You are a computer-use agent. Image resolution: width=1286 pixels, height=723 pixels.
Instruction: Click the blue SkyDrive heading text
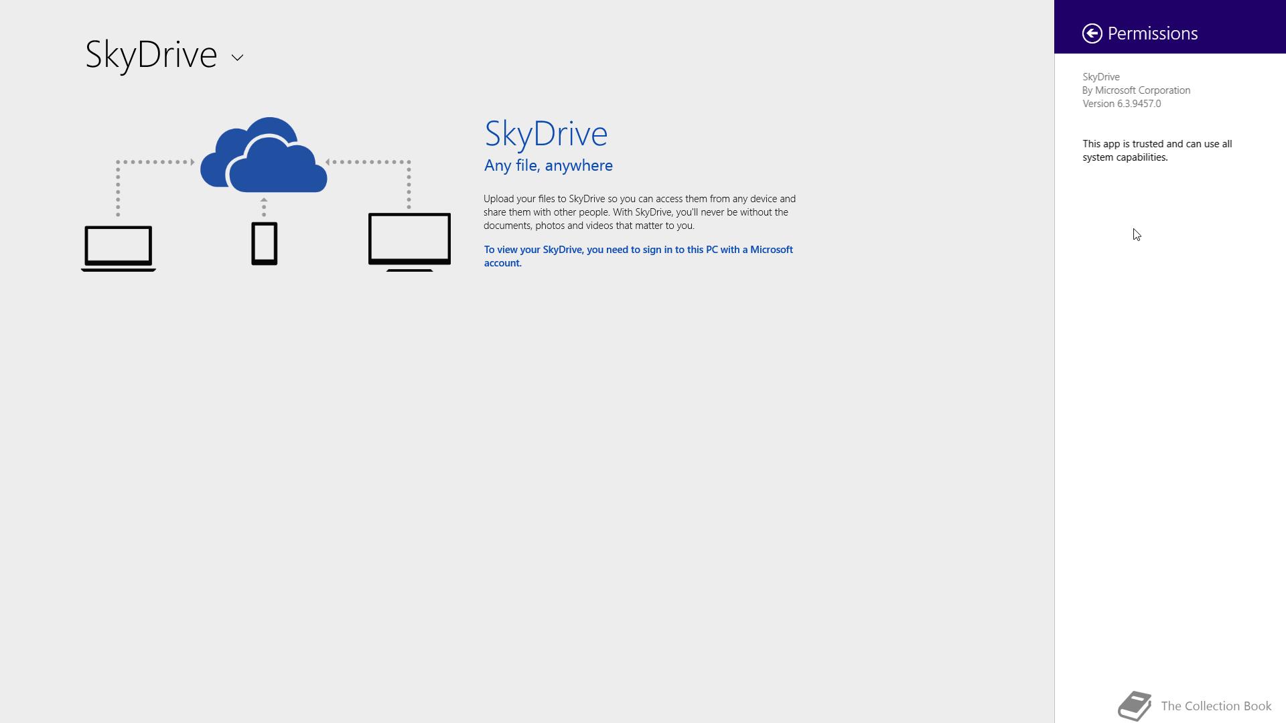pyautogui.click(x=546, y=134)
